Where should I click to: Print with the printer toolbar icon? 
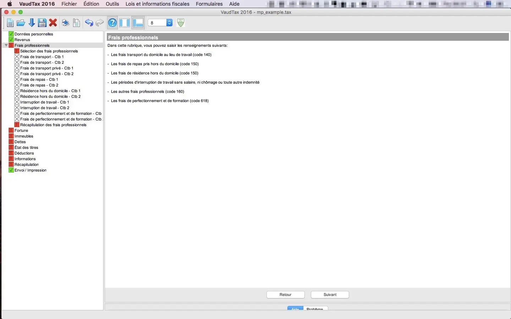pos(66,23)
